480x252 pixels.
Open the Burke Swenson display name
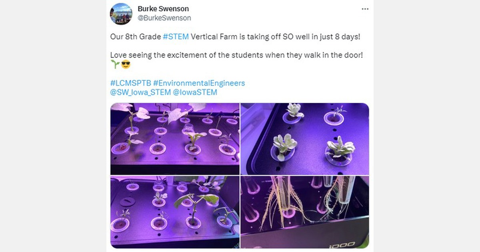pos(163,9)
